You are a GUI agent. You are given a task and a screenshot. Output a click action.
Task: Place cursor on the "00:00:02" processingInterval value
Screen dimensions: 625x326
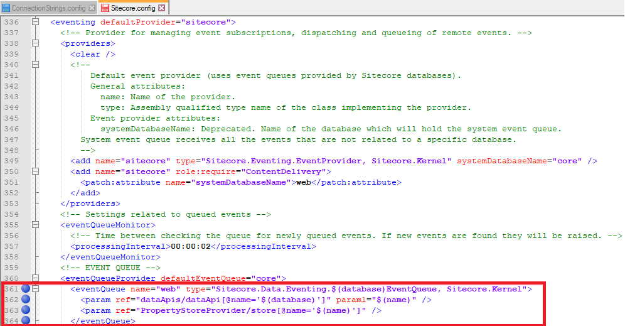coord(191,246)
